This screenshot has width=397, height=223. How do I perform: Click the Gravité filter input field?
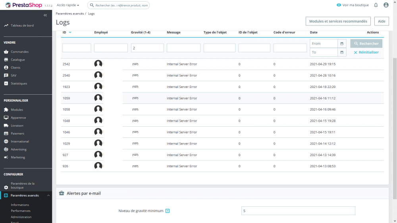coord(147,48)
